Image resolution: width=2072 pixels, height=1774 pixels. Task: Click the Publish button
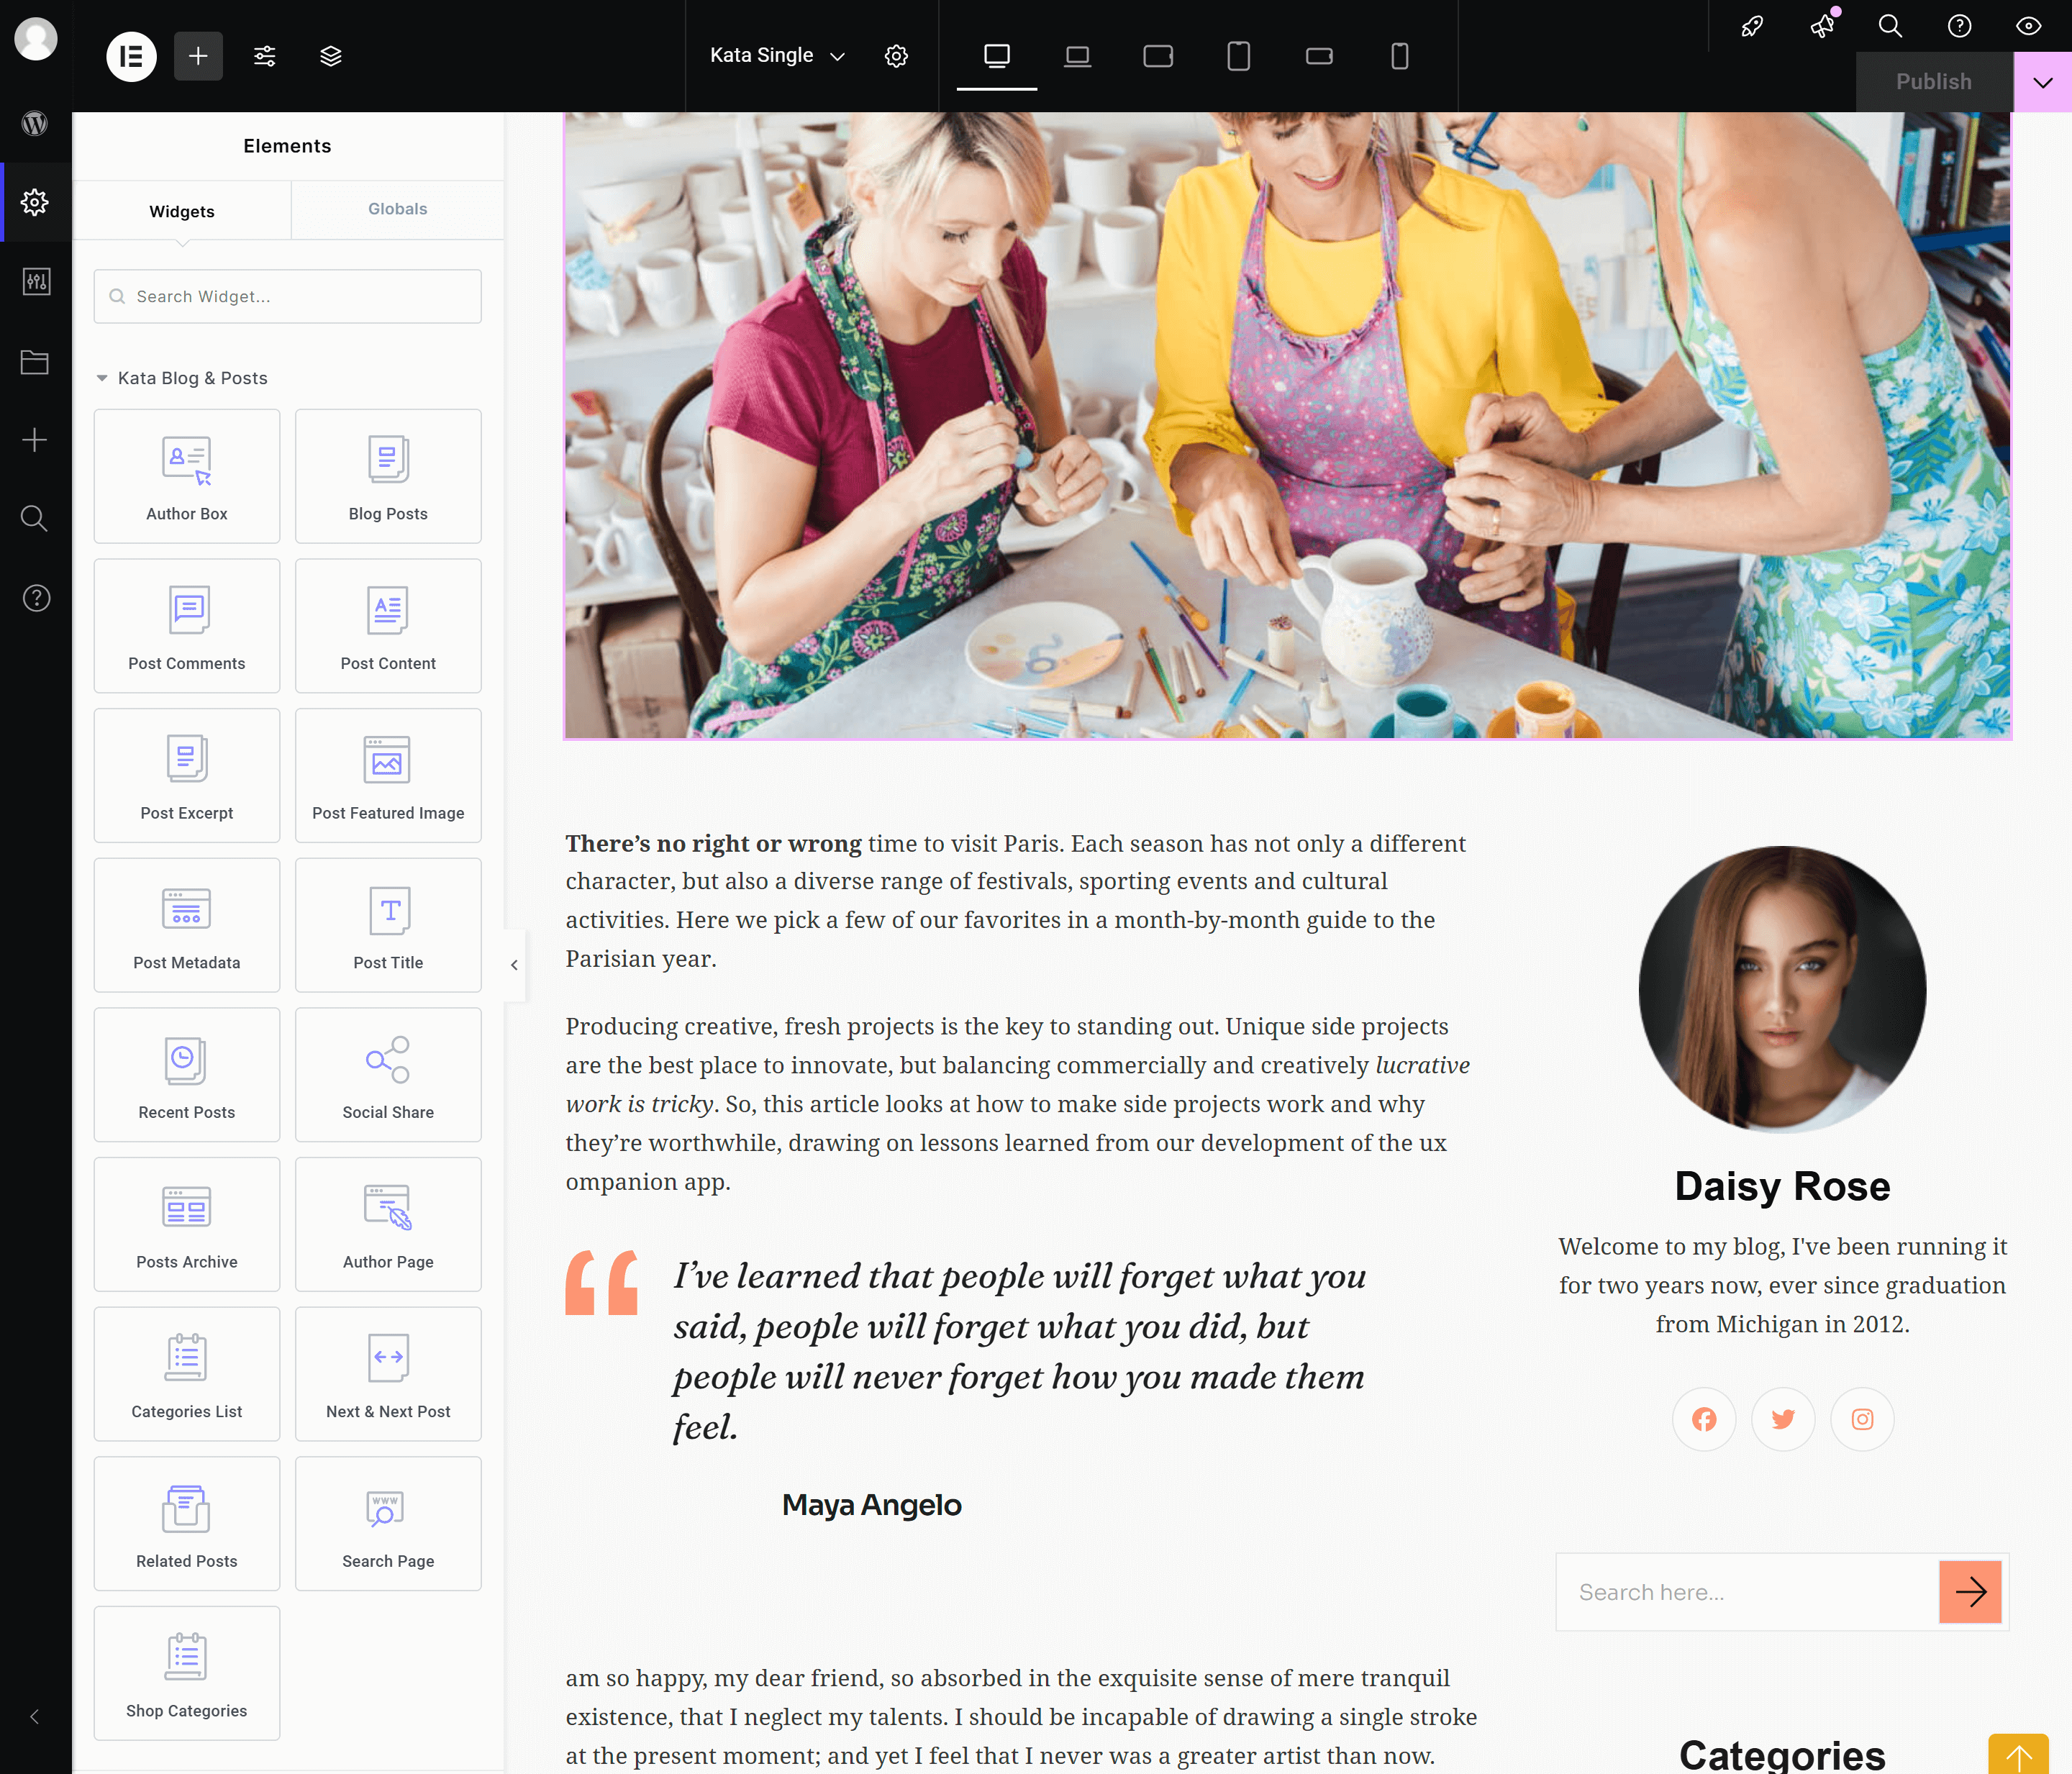pos(1933,82)
